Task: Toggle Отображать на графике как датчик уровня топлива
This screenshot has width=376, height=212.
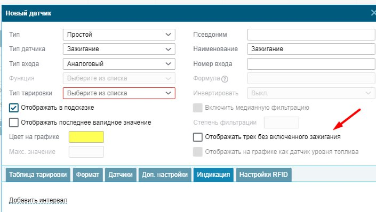Action: (x=197, y=152)
